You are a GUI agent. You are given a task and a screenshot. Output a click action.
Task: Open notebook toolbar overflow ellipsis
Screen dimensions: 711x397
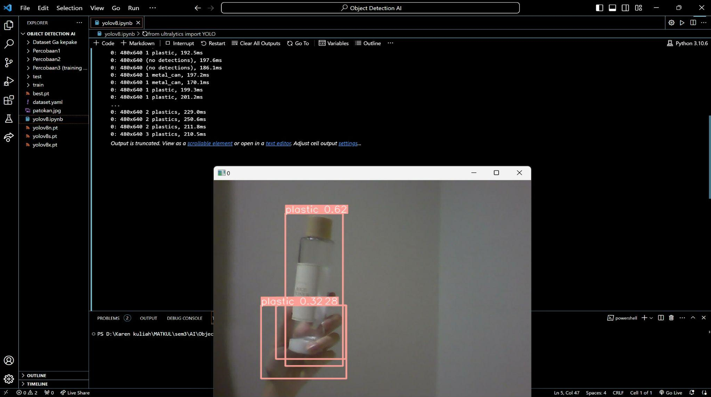pyautogui.click(x=390, y=43)
